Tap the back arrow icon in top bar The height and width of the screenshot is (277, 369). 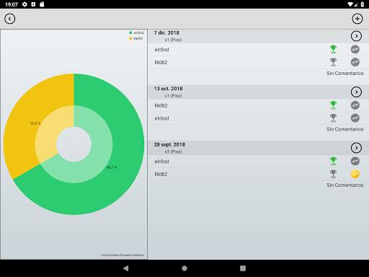(x=10, y=19)
